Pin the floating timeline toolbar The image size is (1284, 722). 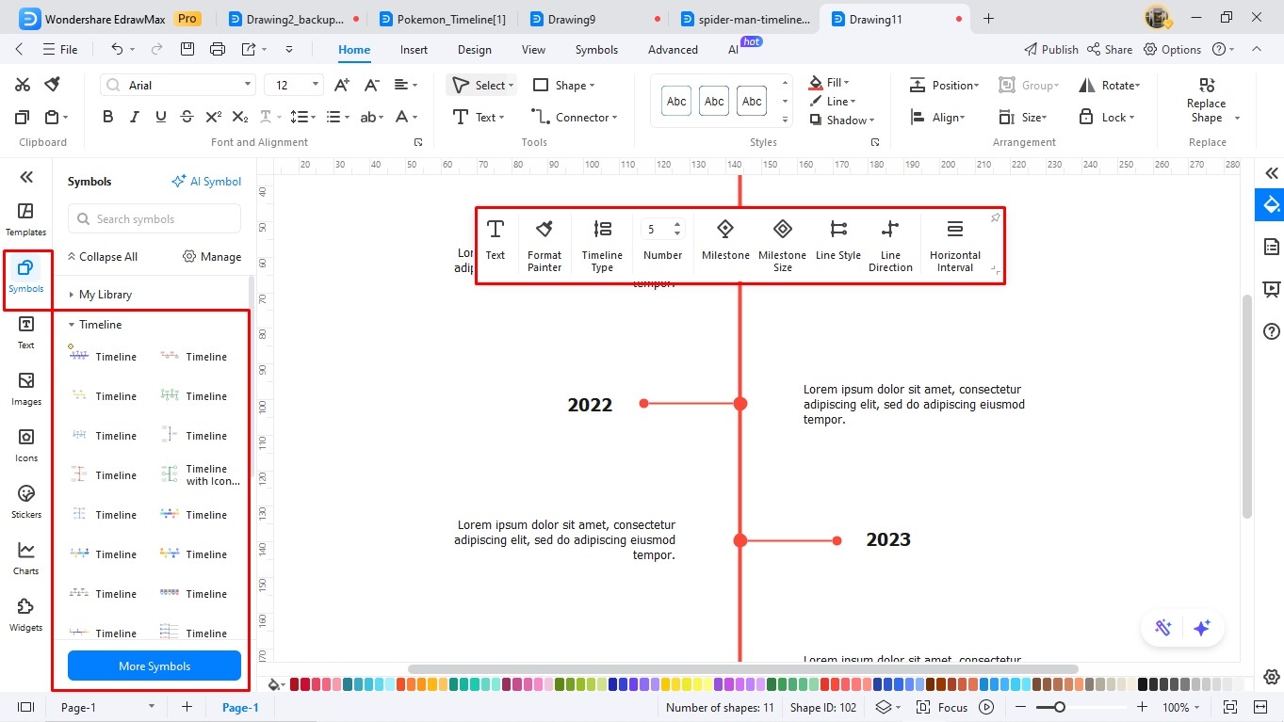pyautogui.click(x=996, y=217)
